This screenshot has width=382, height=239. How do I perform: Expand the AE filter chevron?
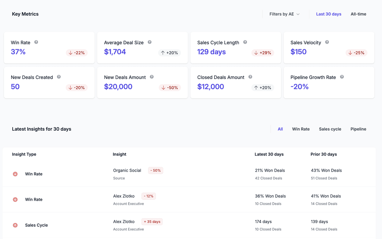[298, 14]
